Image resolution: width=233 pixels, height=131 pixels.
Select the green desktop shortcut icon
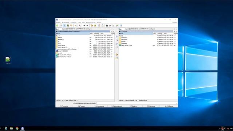(x=8, y=60)
